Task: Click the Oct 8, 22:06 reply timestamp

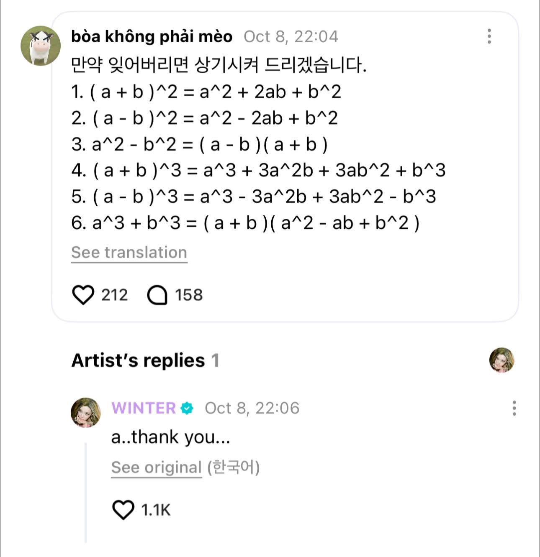Action: 252,408
